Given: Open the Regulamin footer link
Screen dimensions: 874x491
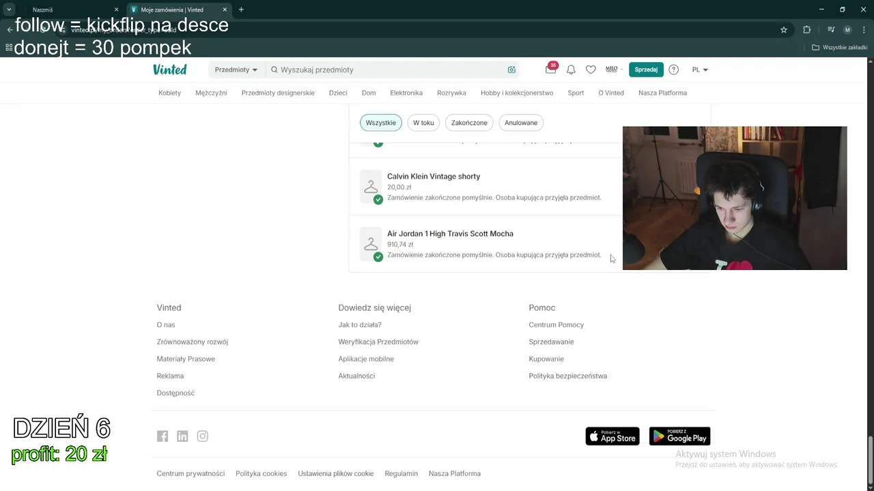Looking at the screenshot, I should tap(401, 473).
